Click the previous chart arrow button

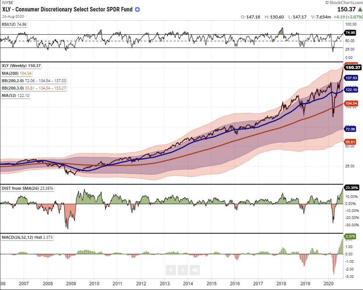tap(171, 270)
